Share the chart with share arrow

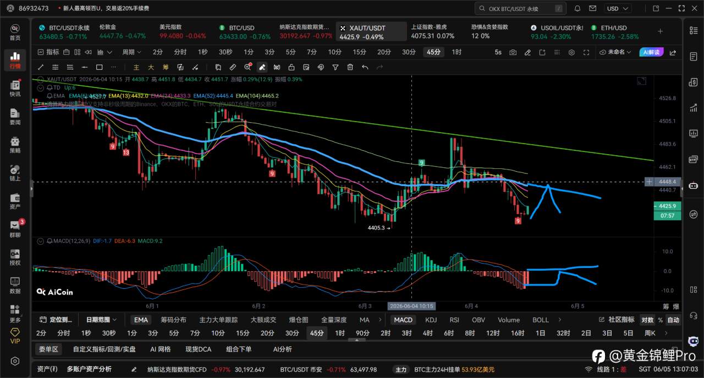tap(673, 53)
